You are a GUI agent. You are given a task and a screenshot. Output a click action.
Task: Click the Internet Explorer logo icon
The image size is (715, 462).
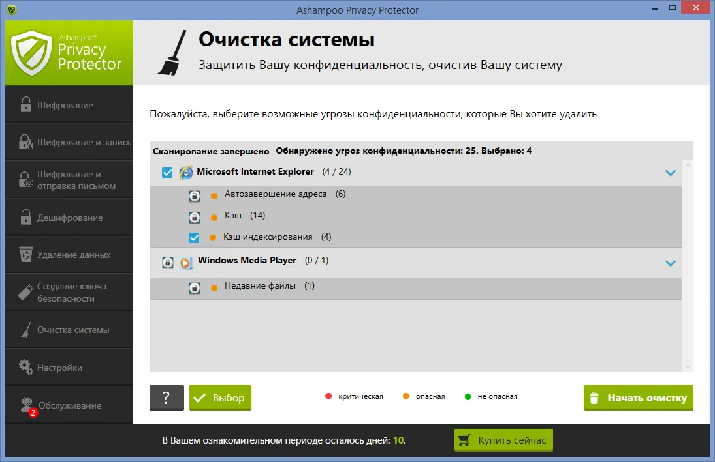point(185,173)
